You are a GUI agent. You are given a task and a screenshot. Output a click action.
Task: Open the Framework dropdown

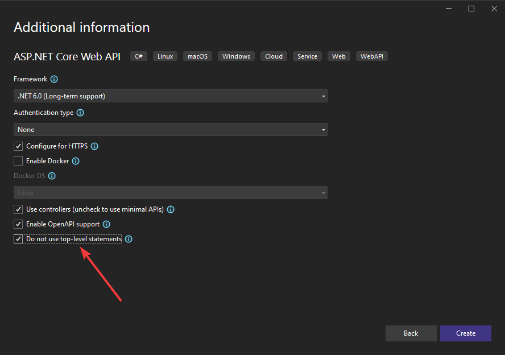[171, 96]
